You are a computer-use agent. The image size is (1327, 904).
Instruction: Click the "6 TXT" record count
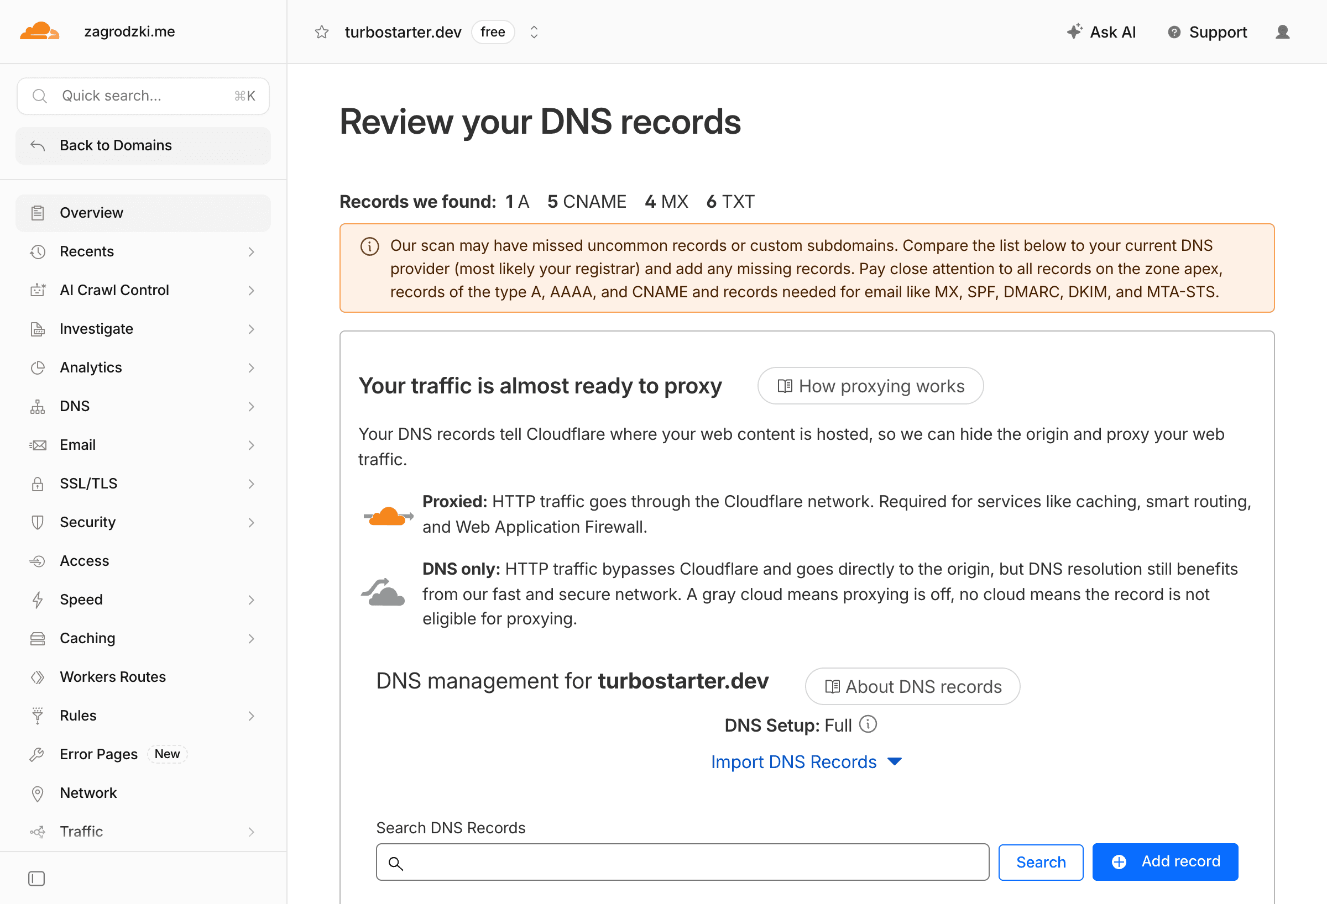click(730, 202)
